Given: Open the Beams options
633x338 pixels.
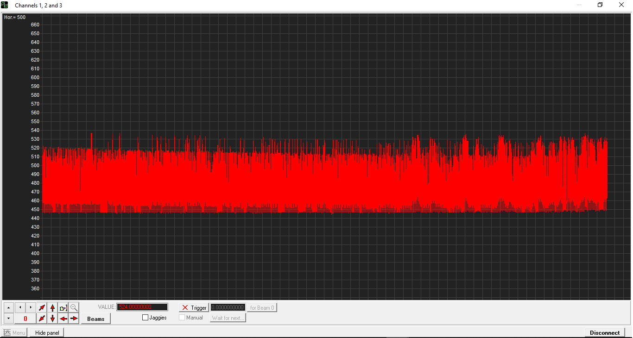Looking at the screenshot, I should (96, 319).
